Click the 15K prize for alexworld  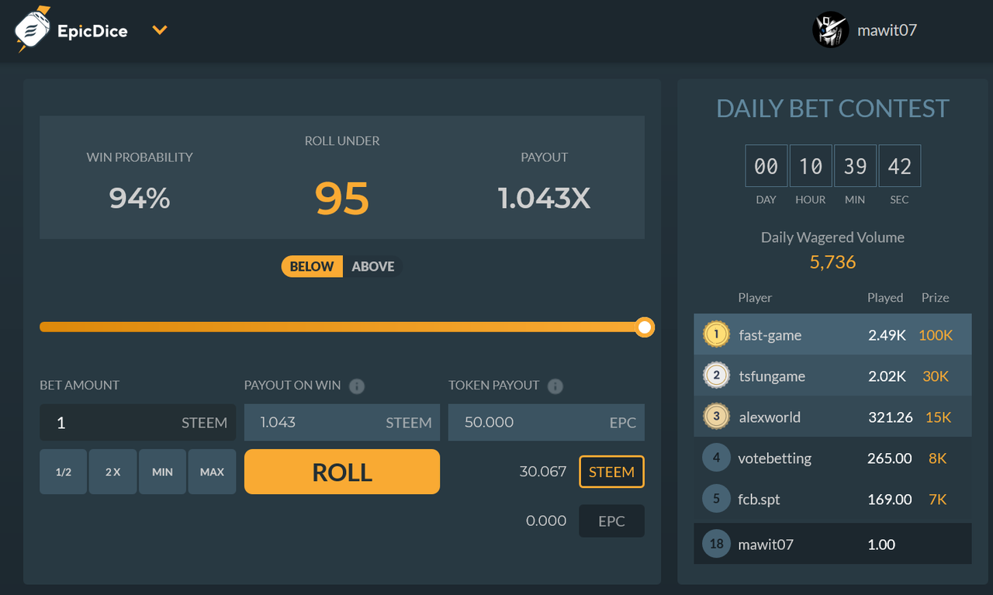tap(938, 417)
